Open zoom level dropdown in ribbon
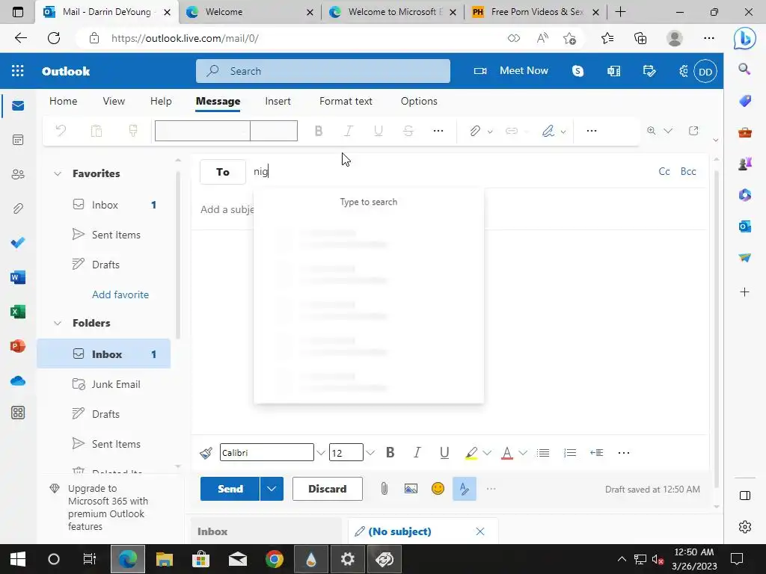 pyautogui.click(x=668, y=131)
